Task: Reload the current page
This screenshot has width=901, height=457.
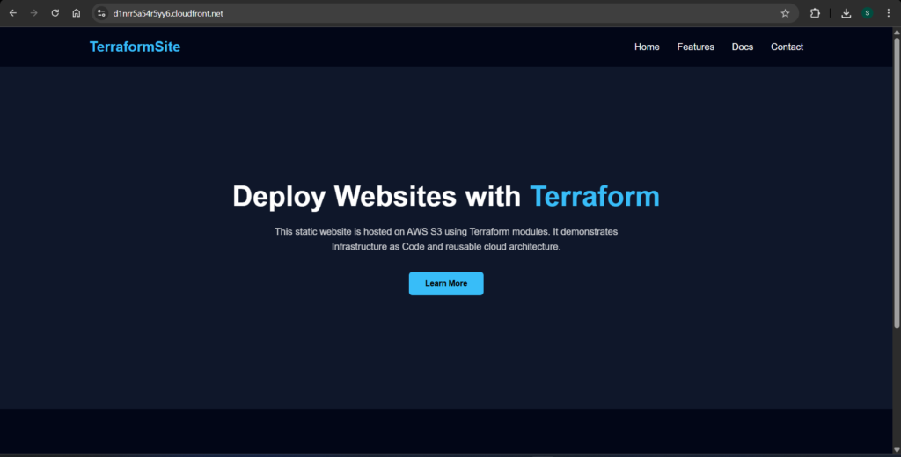Action: coord(55,13)
